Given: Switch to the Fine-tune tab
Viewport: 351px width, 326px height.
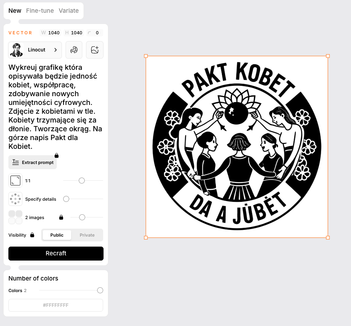Looking at the screenshot, I should pos(40,11).
